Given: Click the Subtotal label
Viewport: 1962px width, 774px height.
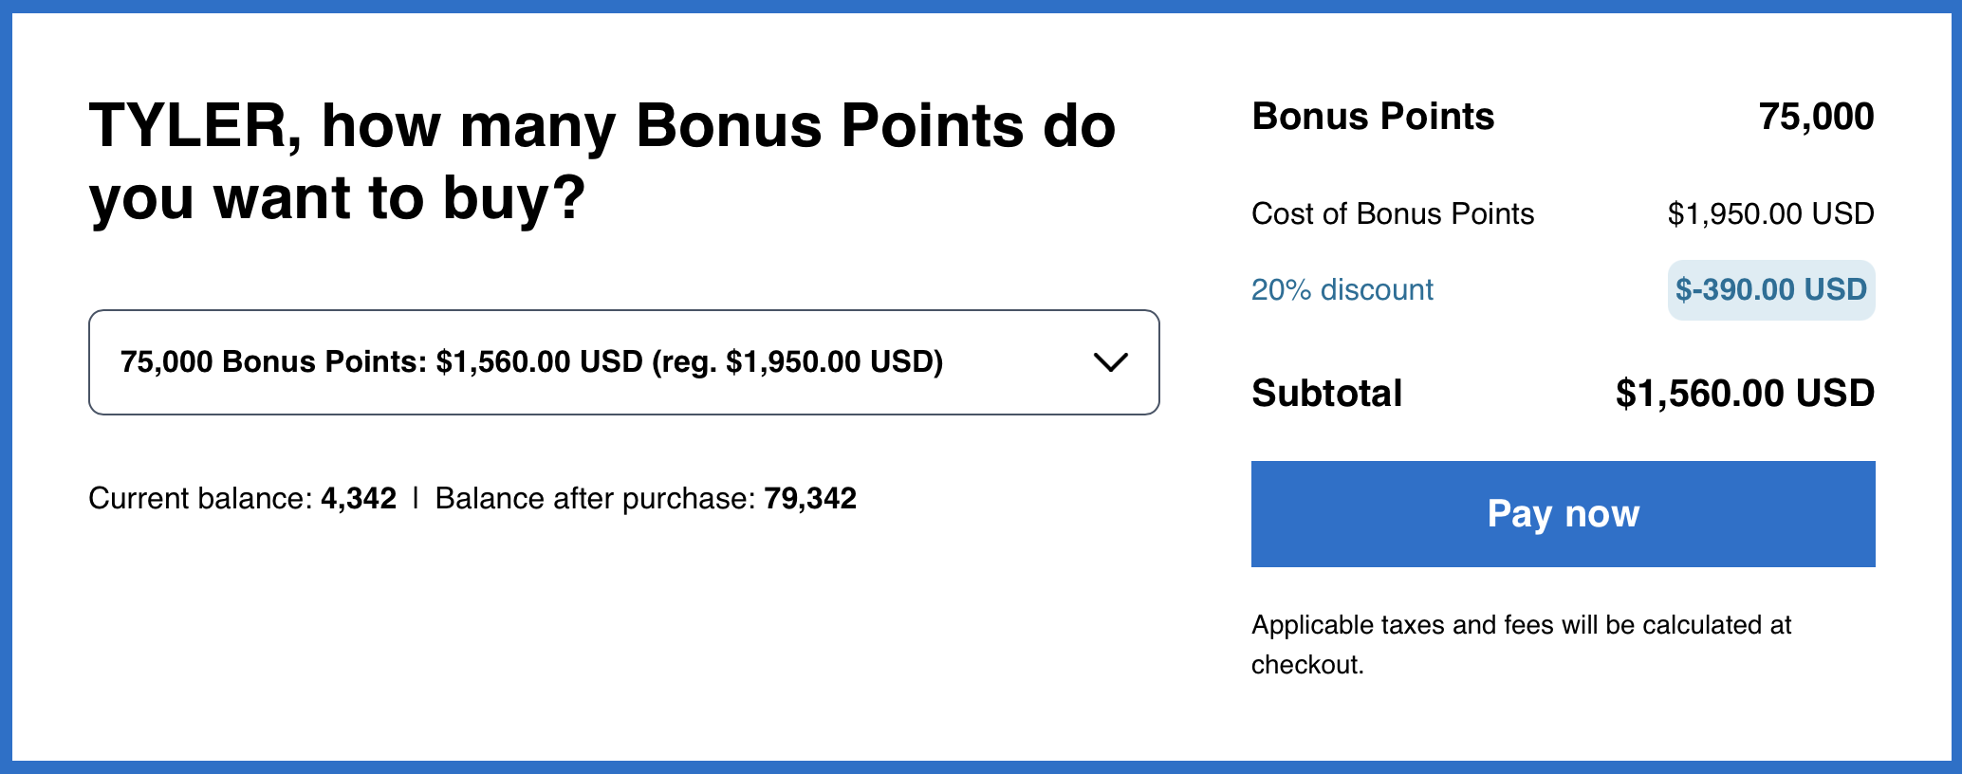Looking at the screenshot, I should coord(1326,393).
